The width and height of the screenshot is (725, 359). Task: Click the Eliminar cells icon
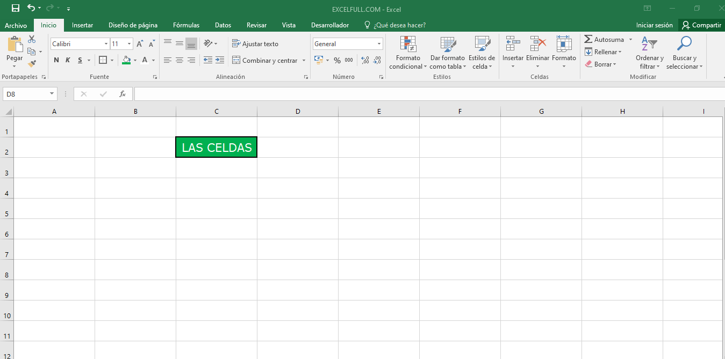click(x=537, y=43)
